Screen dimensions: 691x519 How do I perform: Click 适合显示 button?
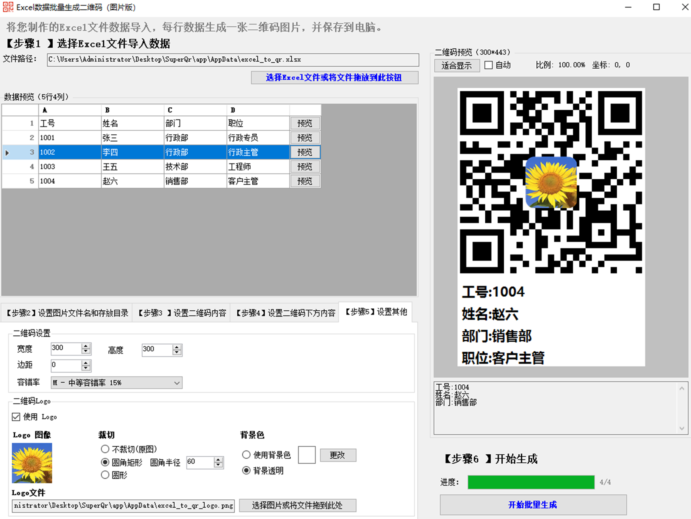[x=457, y=66]
